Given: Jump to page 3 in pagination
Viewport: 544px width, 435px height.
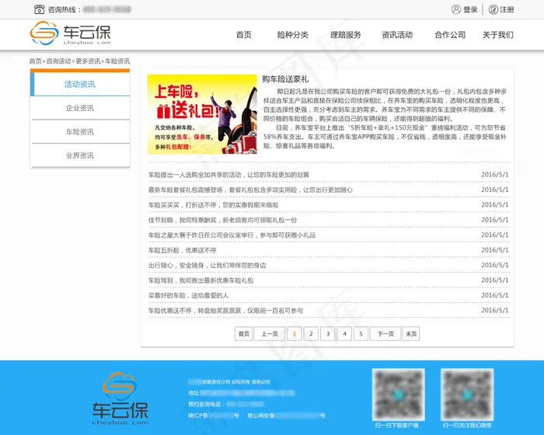Looking at the screenshot, I should (x=327, y=334).
